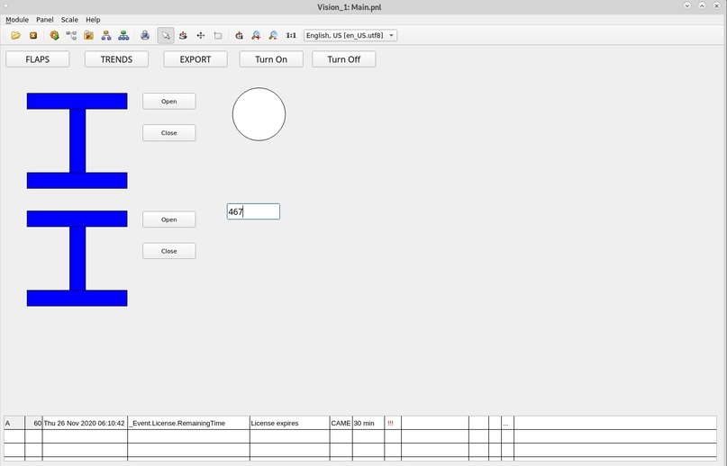Image resolution: width=727 pixels, height=466 pixels.
Task: Click the green hierarchy tree icon
Action: 123,35
